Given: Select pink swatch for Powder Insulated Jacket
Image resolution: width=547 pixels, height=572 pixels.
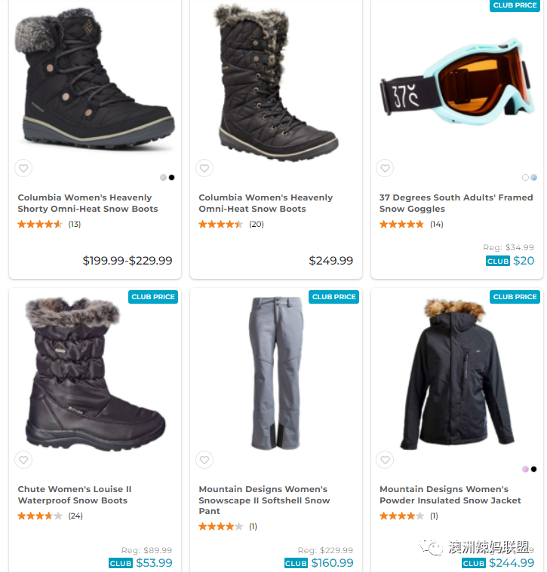Looking at the screenshot, I should tap(525, 469).
